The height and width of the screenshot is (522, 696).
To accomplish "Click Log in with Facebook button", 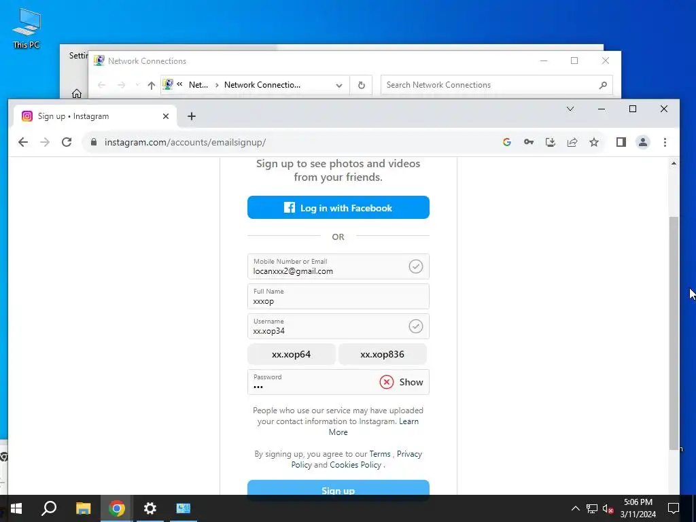I will pos(338,207).
